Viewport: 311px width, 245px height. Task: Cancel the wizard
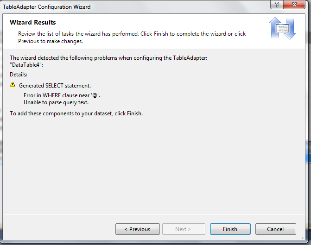point(275,229)
